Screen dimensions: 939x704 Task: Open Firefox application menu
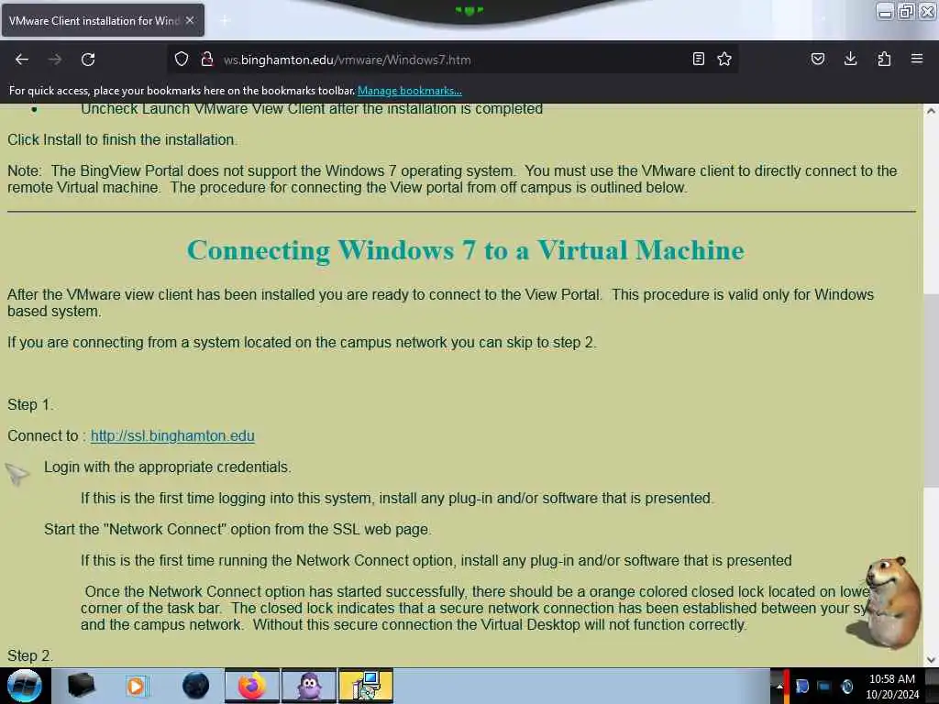917,59
